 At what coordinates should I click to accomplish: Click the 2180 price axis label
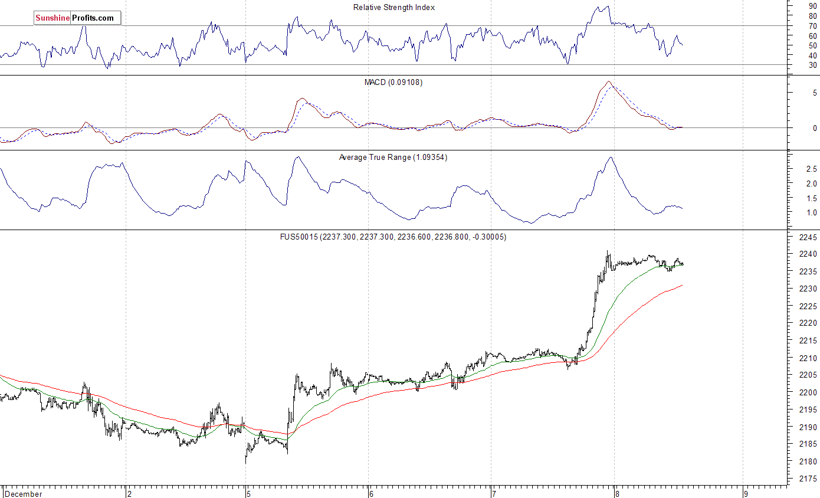click(808, 462)
